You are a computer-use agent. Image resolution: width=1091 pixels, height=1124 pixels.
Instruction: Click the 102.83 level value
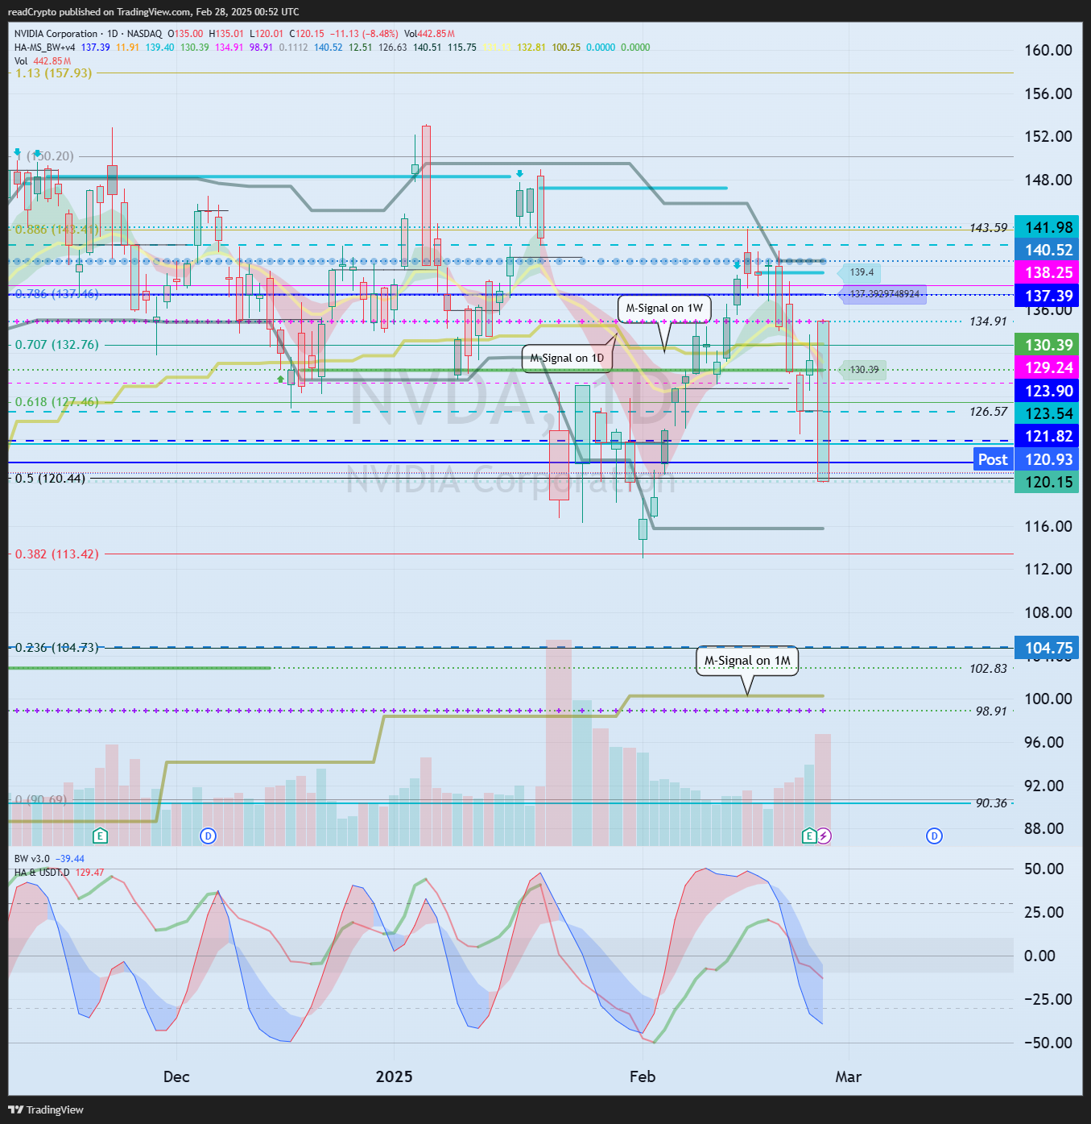tap(988, 669)
